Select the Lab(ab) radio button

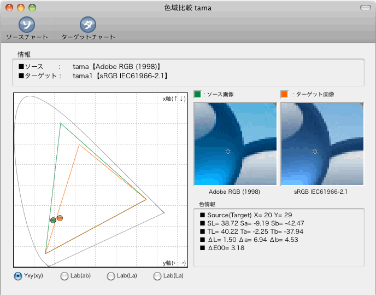pyautogui.click(x=64, y=276)
